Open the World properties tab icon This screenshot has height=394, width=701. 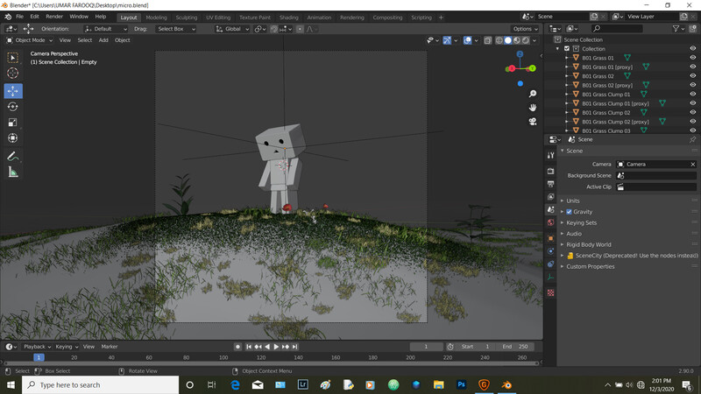coord(550,222)
